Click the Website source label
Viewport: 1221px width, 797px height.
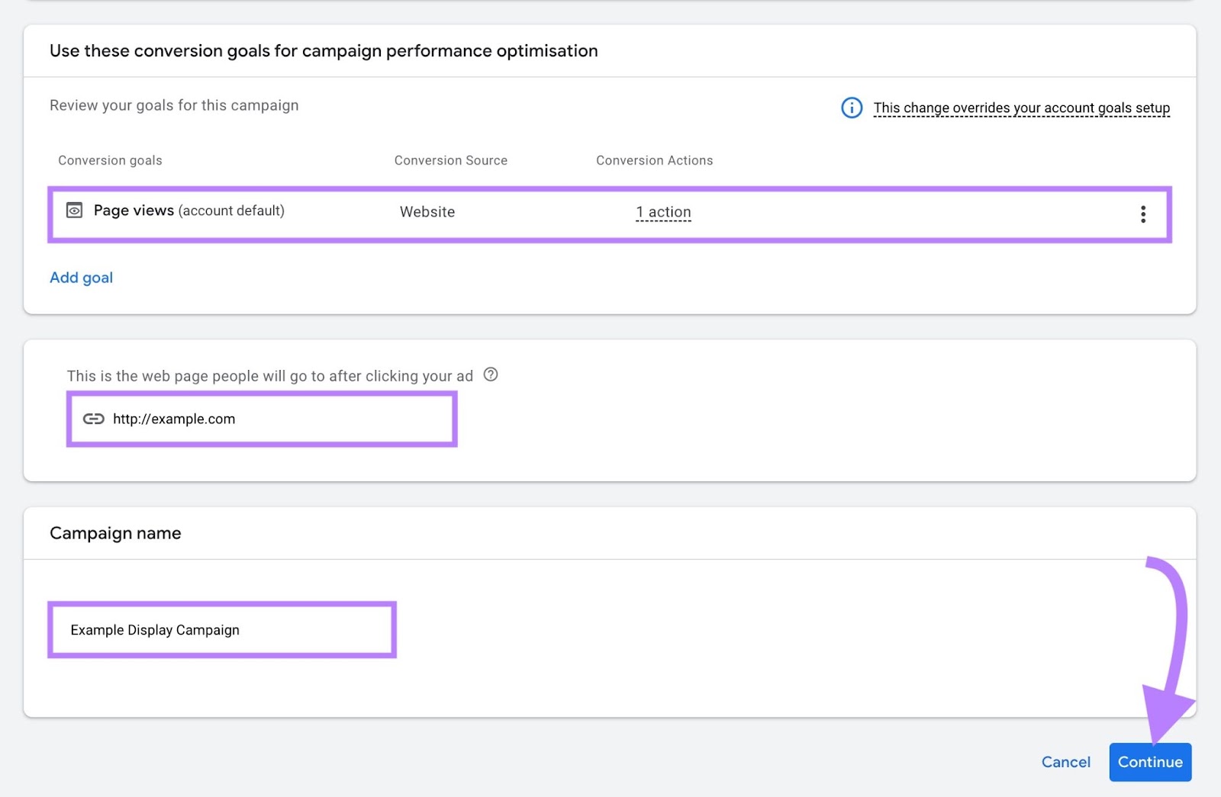pos(427,211)
